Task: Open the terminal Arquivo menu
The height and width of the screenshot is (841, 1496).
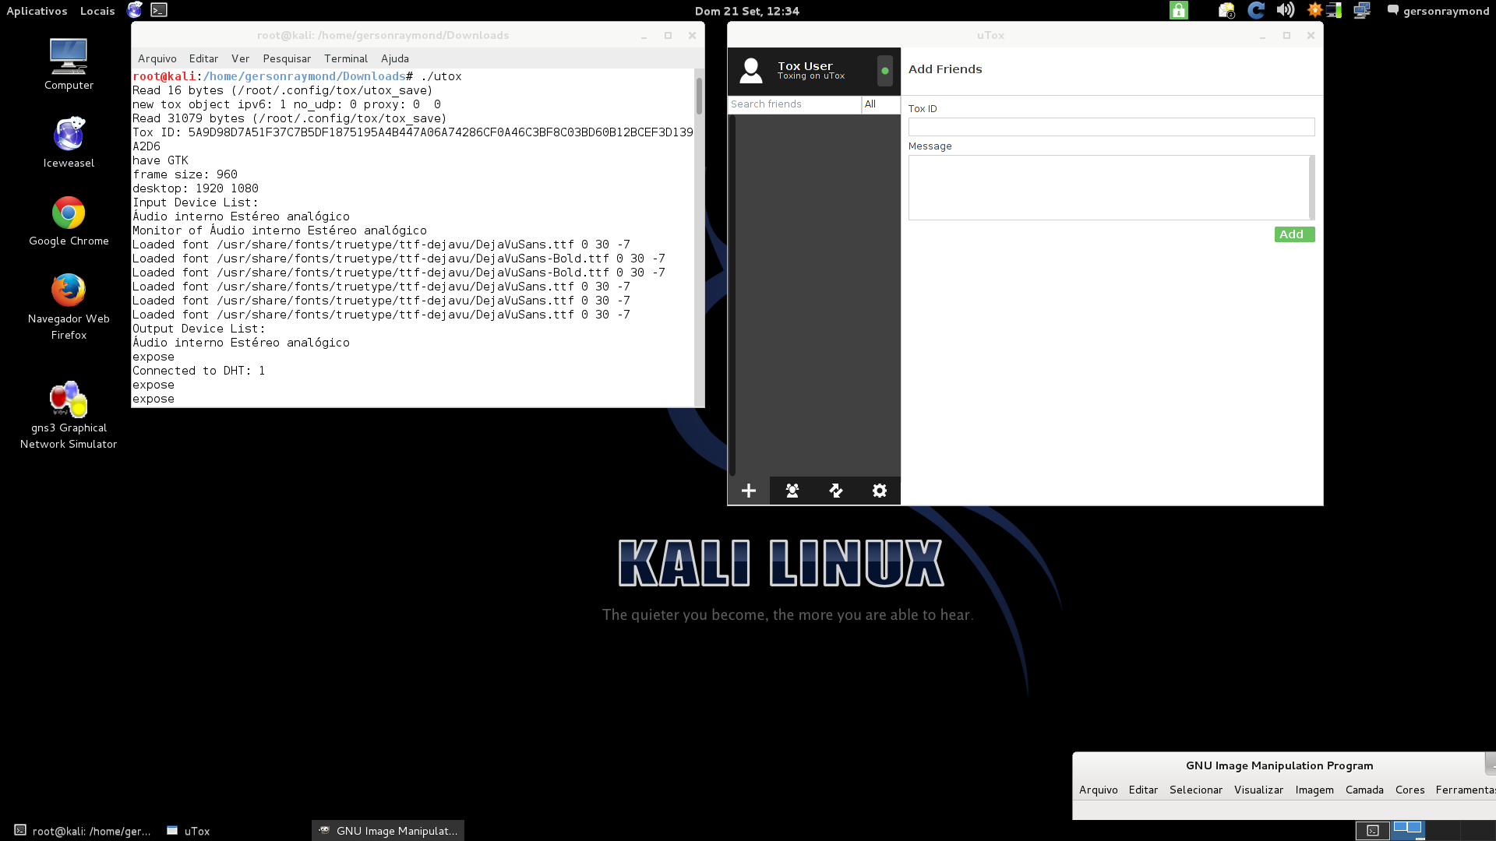Action: click(157, 58)
